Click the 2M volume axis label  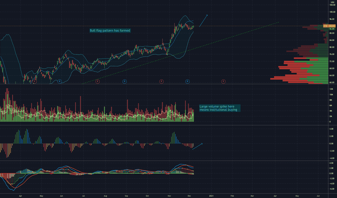tap(331, 116)
